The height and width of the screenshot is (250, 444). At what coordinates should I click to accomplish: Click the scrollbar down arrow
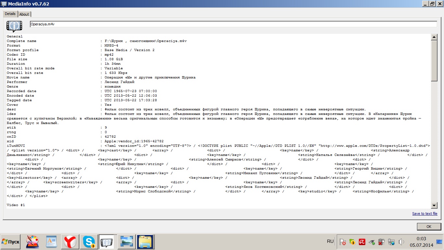(x=434, y=205)
